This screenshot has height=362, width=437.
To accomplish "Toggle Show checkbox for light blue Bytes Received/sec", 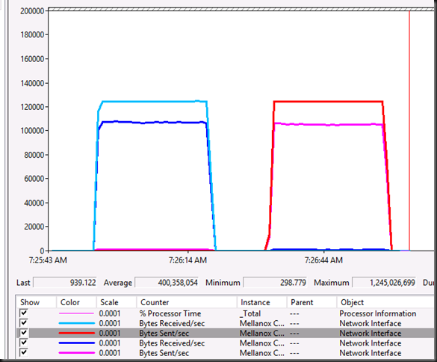I will coord(24,323).
